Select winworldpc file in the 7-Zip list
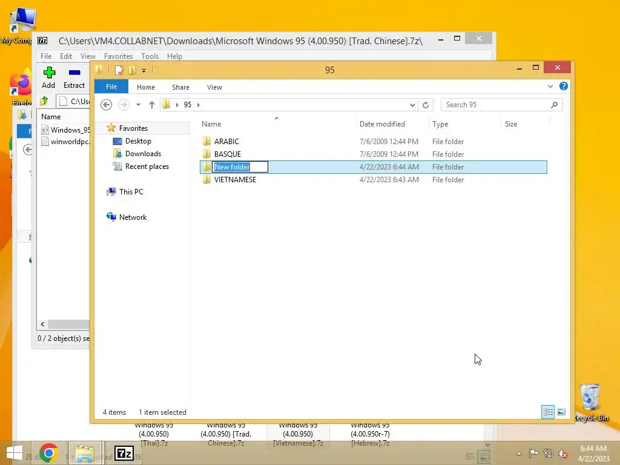This screenshot has width=620, height=465. pos(65,142)
